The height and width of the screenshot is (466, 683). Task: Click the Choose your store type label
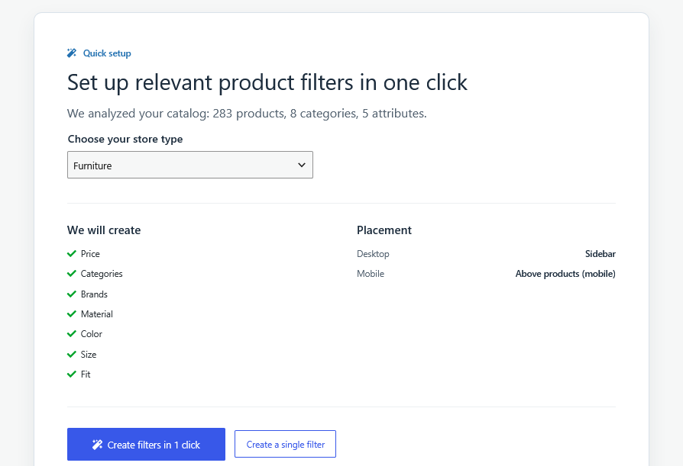125,139
